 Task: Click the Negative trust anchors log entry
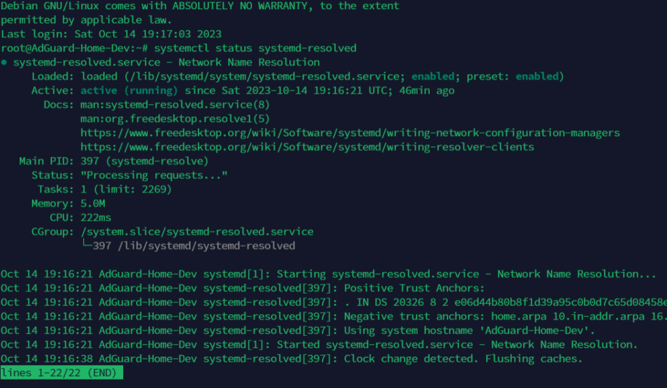click(x=333, y=316)
